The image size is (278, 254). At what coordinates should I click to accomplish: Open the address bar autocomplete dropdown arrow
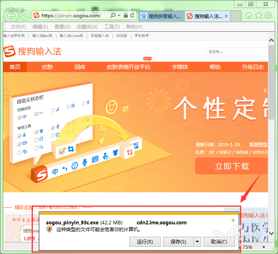tap(119, 16)
